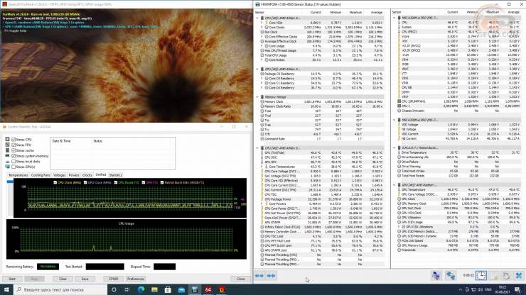
Task: Switch to Cooling Fans tab
Action: click(x=41, y=175)
